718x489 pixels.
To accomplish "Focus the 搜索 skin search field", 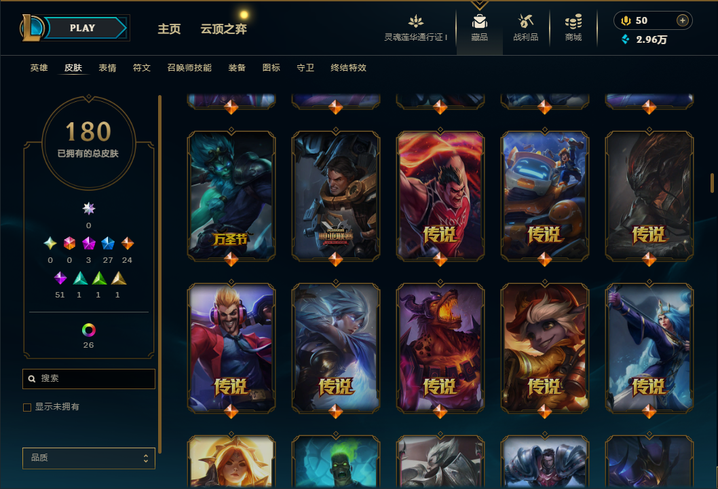I will [89, 378].
